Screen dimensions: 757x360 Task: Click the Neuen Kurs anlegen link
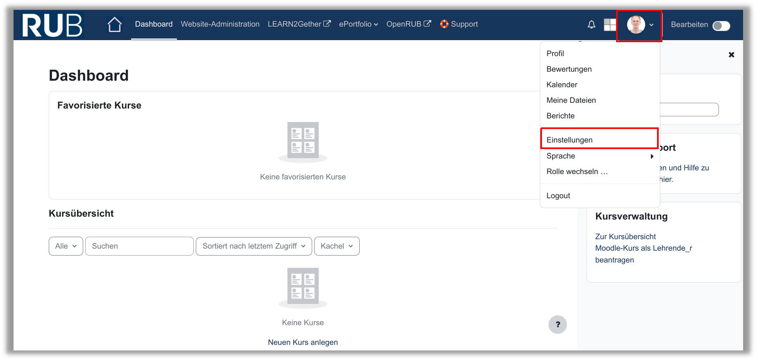click(303, 342)
